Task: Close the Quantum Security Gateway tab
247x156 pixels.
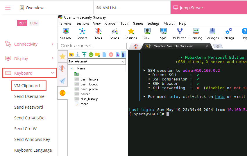Action: point(207,46)
